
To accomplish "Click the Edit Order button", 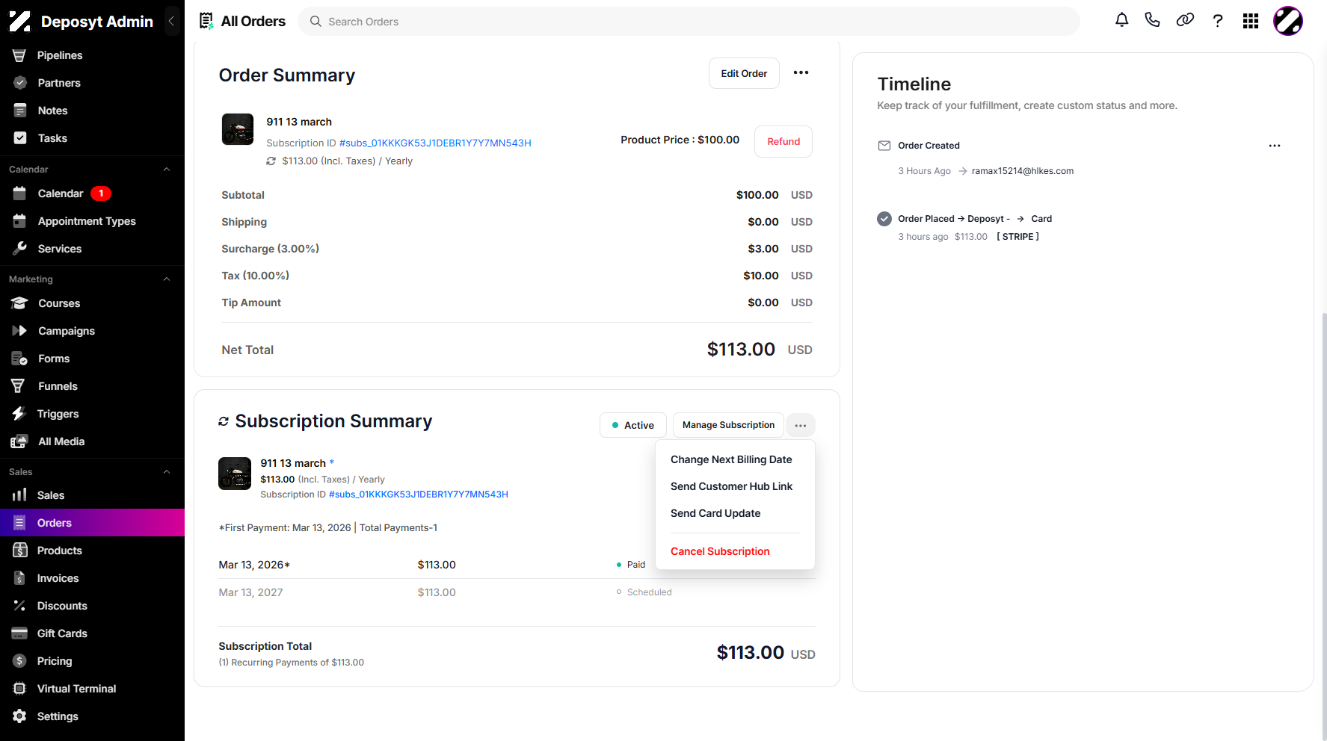I will click(744, 73).
